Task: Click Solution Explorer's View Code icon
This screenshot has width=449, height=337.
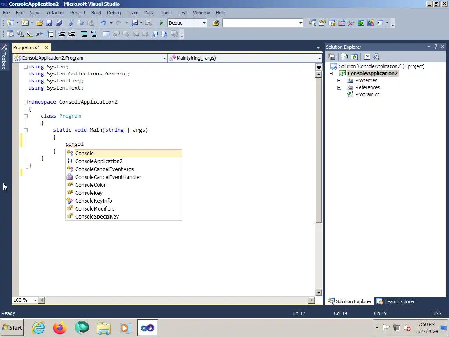Action: 367,57
